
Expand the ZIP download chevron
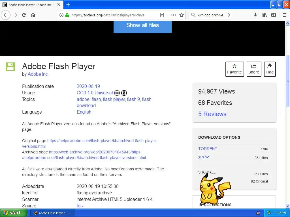207,157
